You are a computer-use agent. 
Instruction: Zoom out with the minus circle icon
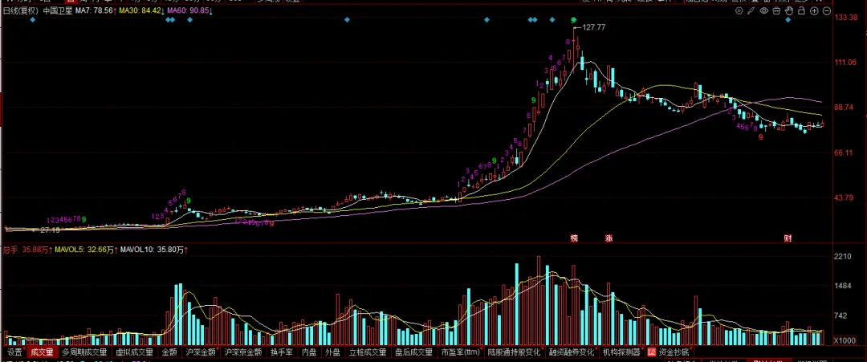(827, 10)
